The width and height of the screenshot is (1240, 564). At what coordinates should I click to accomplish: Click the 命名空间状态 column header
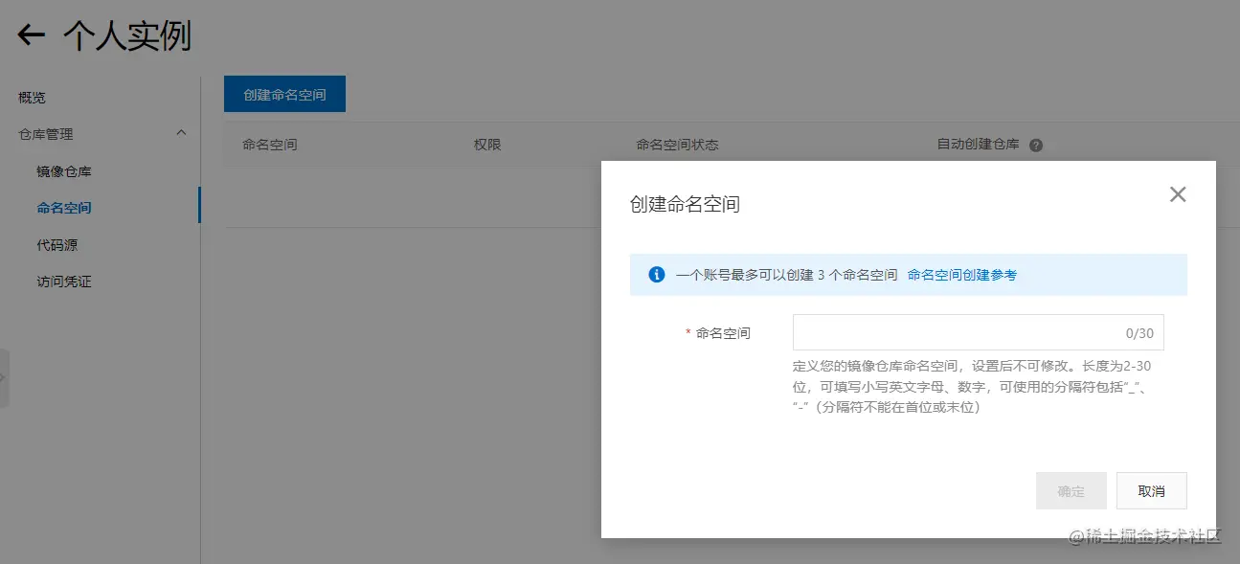point(677,145)
